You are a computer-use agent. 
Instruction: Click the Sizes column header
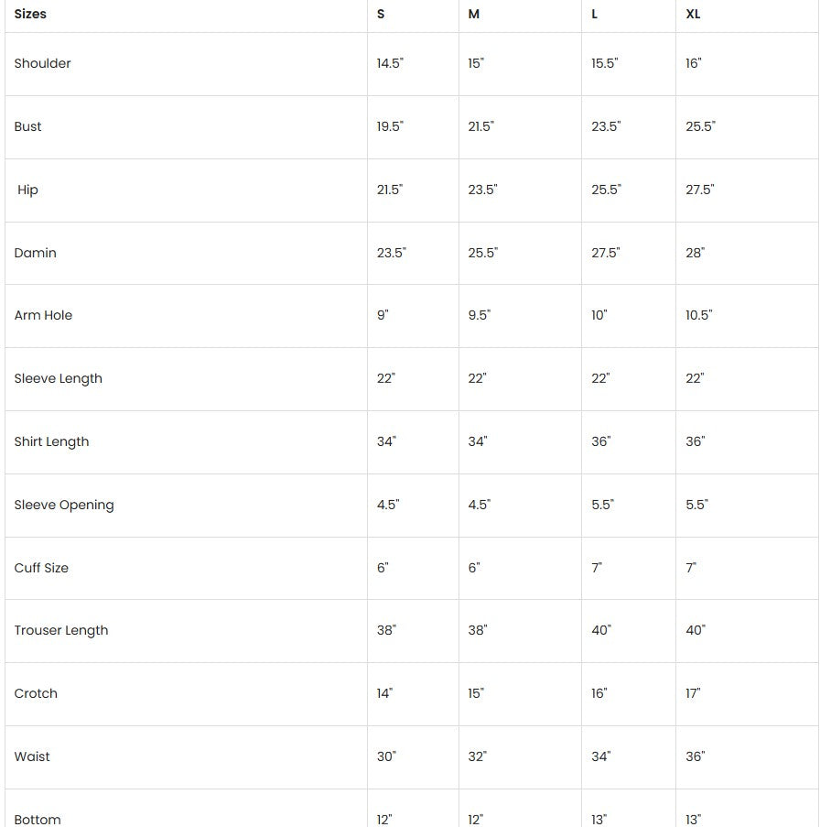30,14
